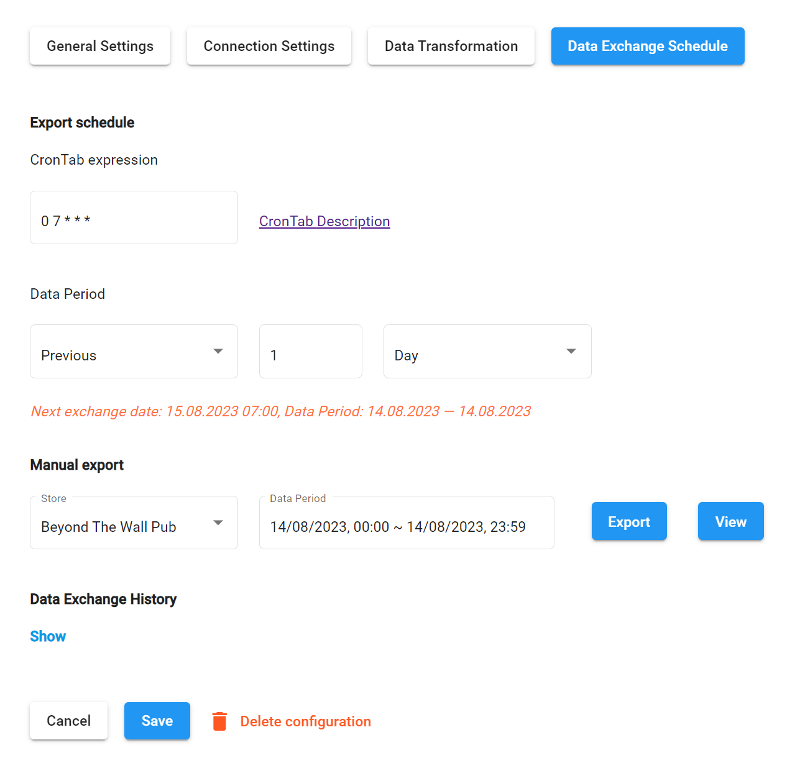Click the trash icon beside Delete configuration
This screenshot has width=800, height=763.
pos(219,721)
